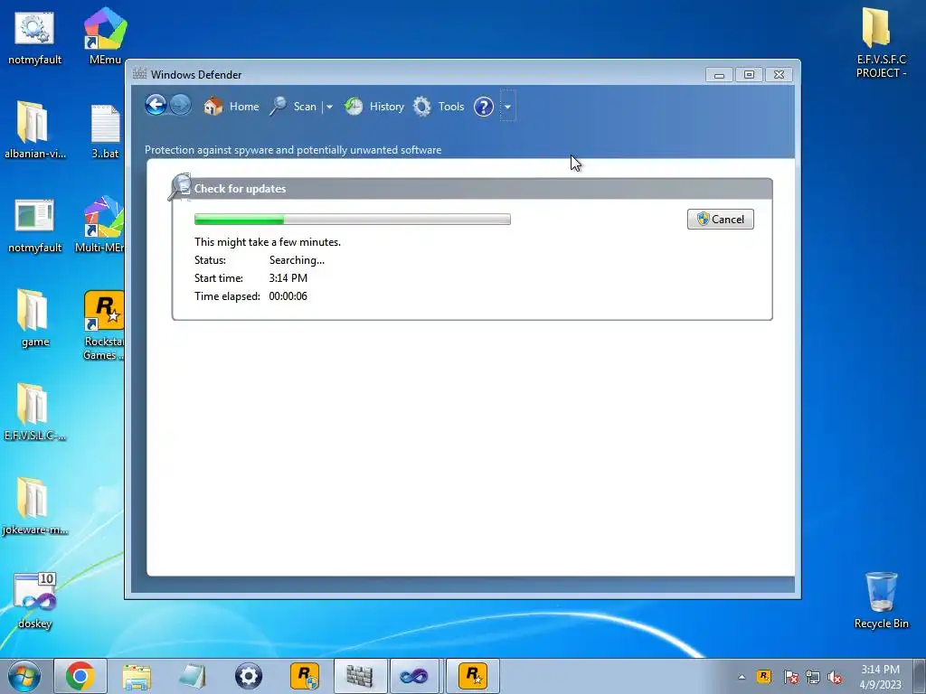This screenshot has width=926, height=694.
Task: Select the 3..bat file icon
Action: coord(105,131)
